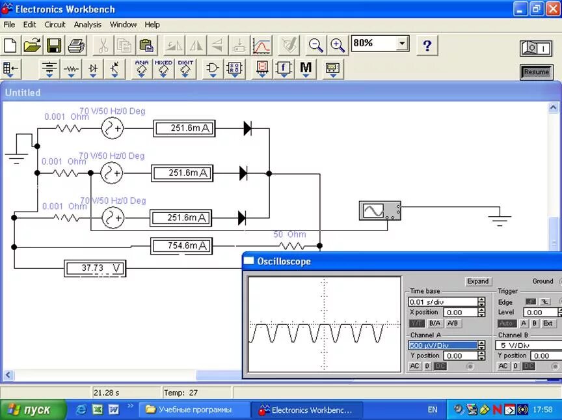Open the Instruments parts bin
562x420 pixels.
pos(333,69)
